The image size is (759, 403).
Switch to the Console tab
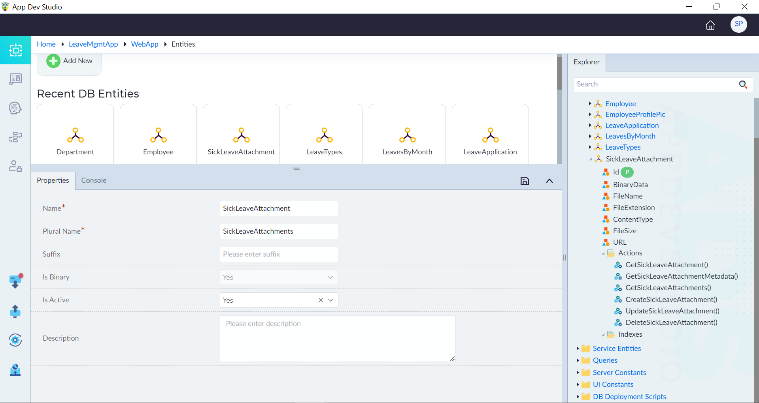click(94, 180)
